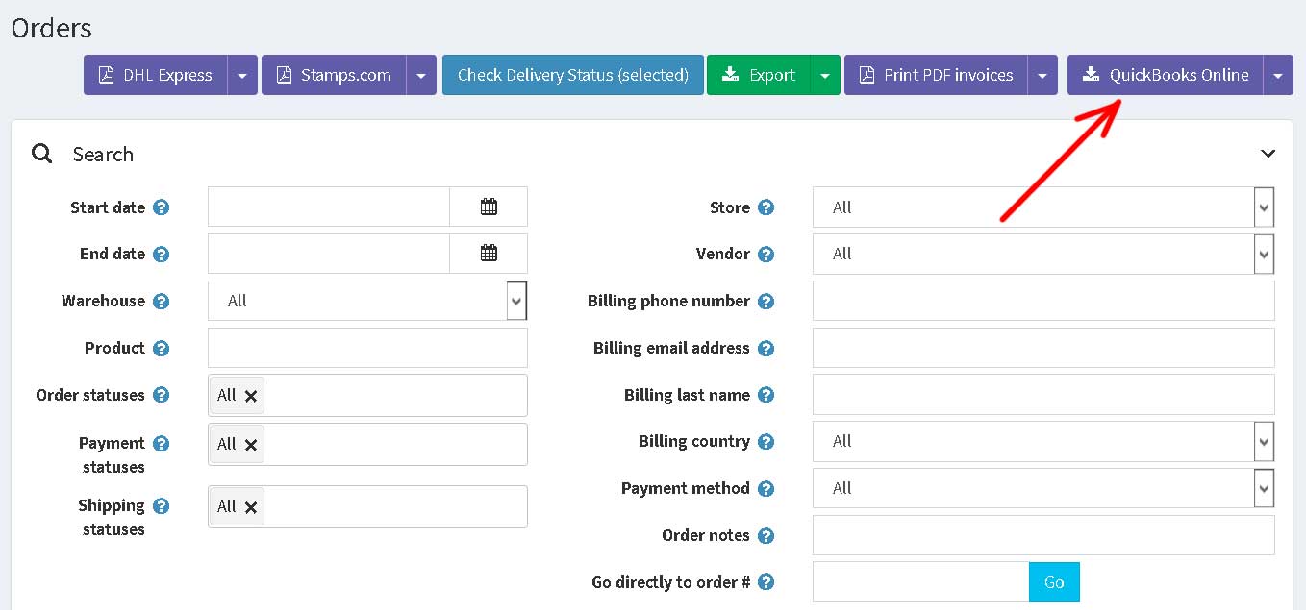
Task: Click Print PDF invoices button
Action: click(936, 75)
